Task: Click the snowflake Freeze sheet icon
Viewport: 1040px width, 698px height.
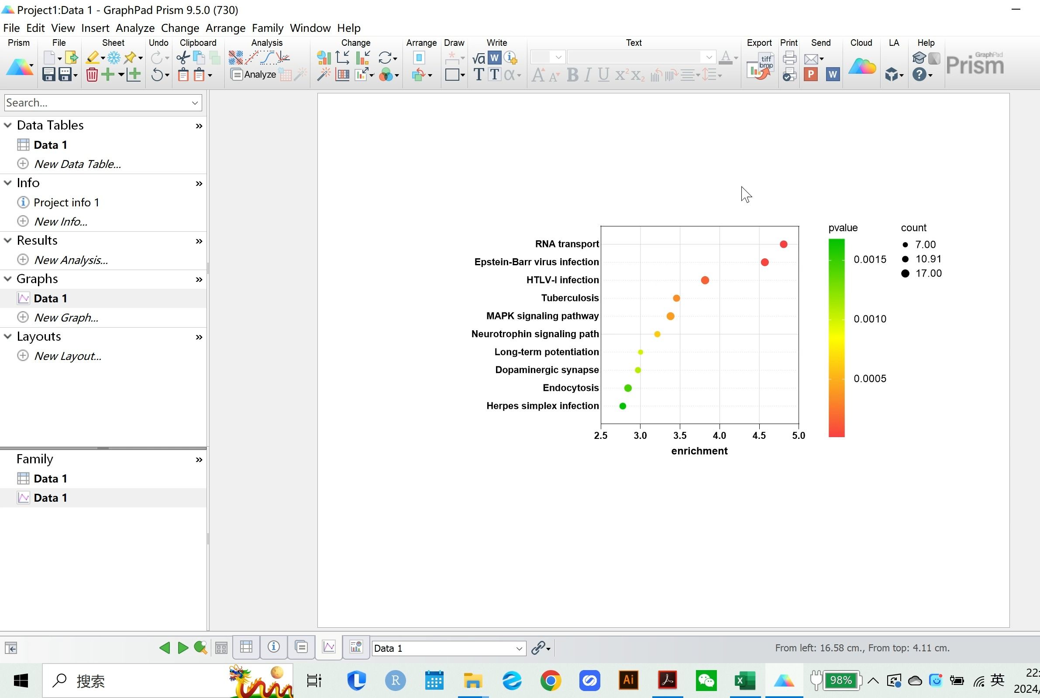Action: 114,58
